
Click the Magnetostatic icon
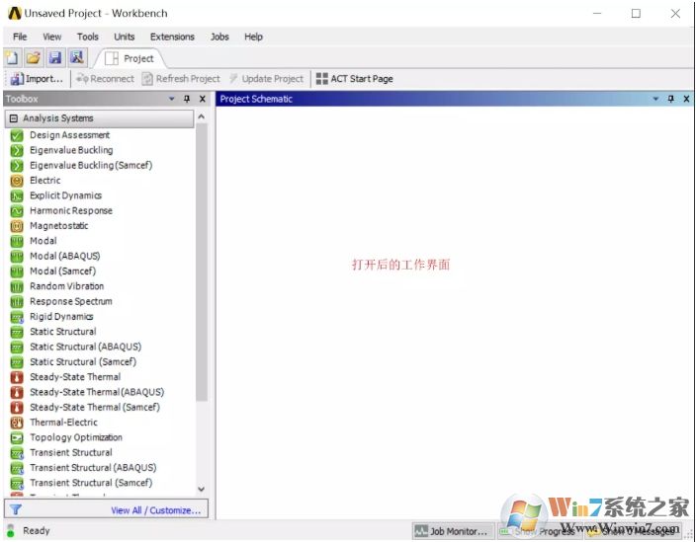pos(17,226)
